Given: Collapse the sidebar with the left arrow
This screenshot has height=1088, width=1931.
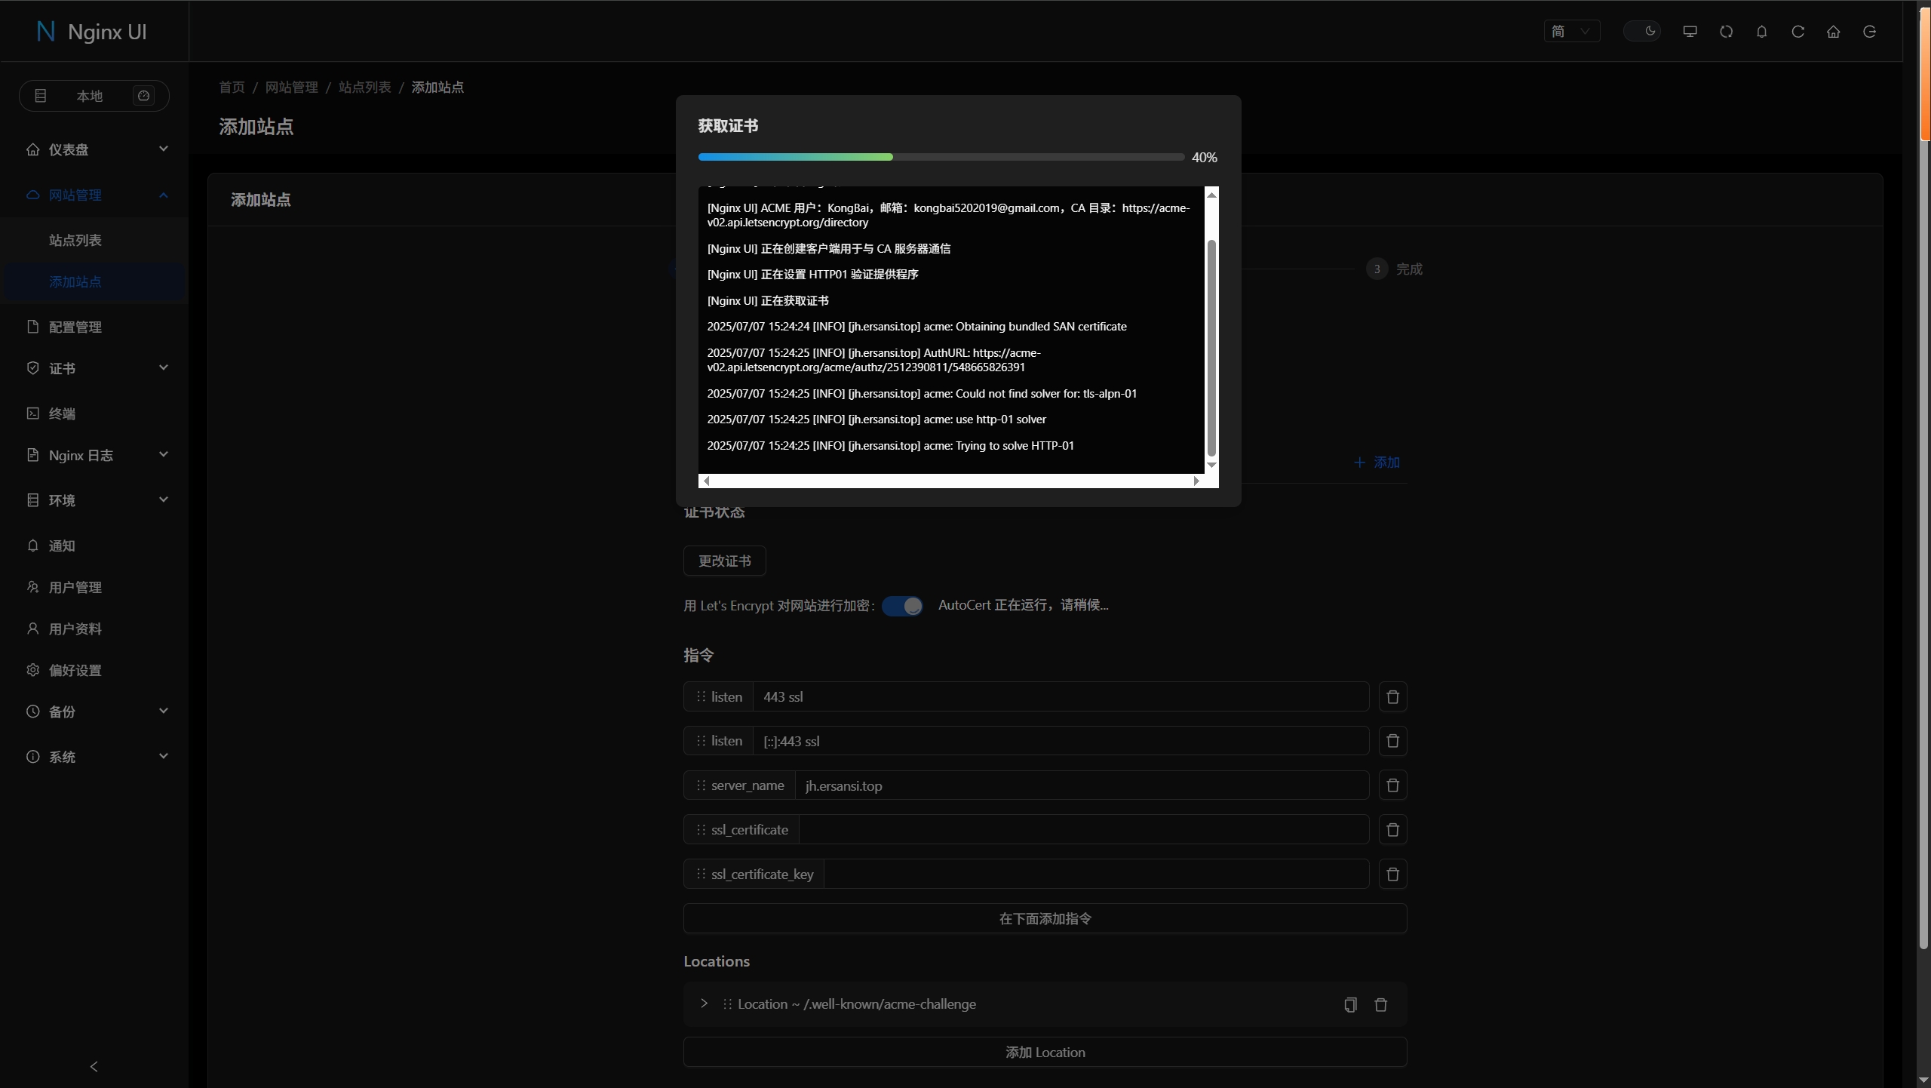Looking at the screenshot, I should (x=94, y=1066).
